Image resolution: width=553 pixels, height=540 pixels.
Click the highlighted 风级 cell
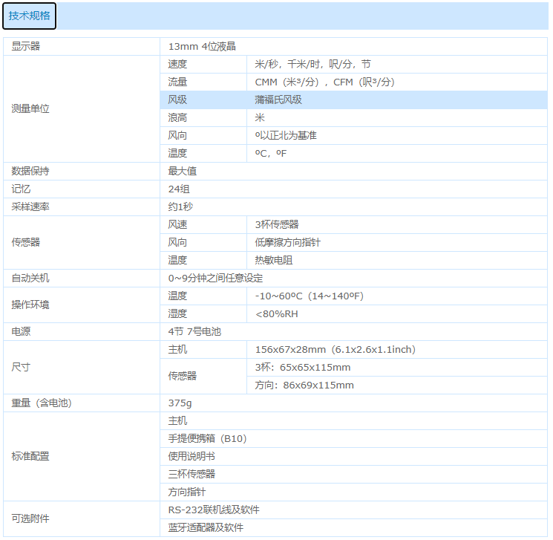pos(177,100)
